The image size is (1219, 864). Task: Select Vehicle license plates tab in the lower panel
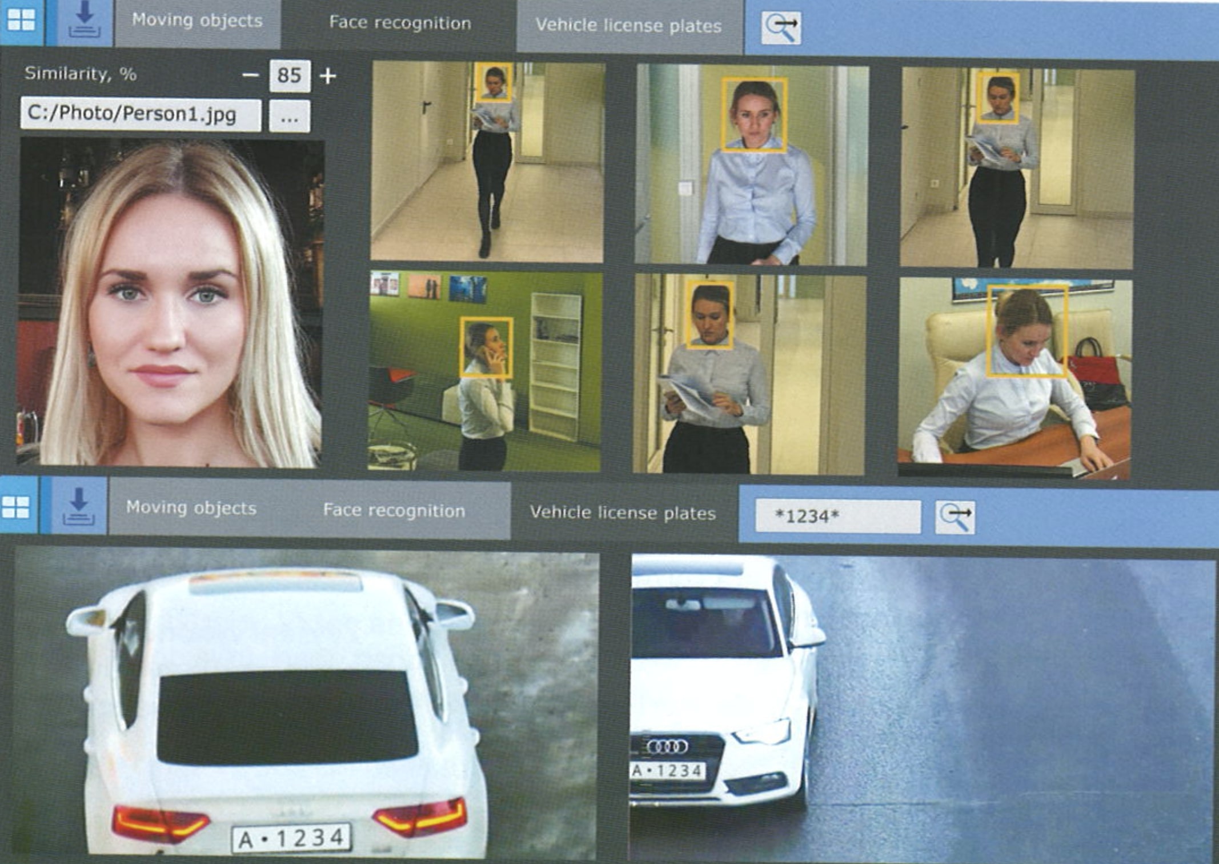click(623, 513)
